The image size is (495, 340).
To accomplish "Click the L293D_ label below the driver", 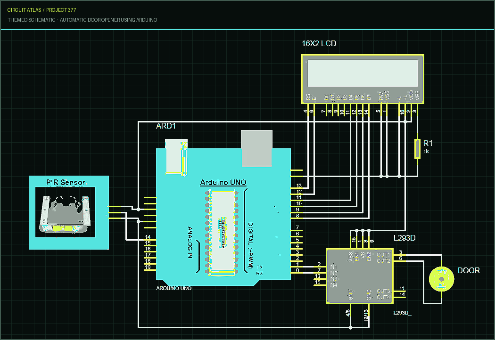I will point(402,313).
